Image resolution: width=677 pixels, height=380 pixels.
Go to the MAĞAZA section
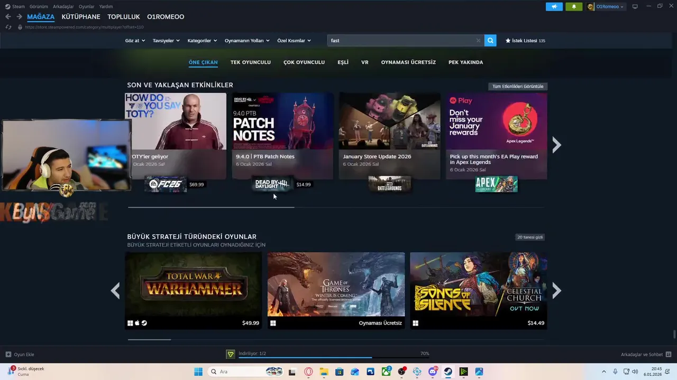click(41, 17)
